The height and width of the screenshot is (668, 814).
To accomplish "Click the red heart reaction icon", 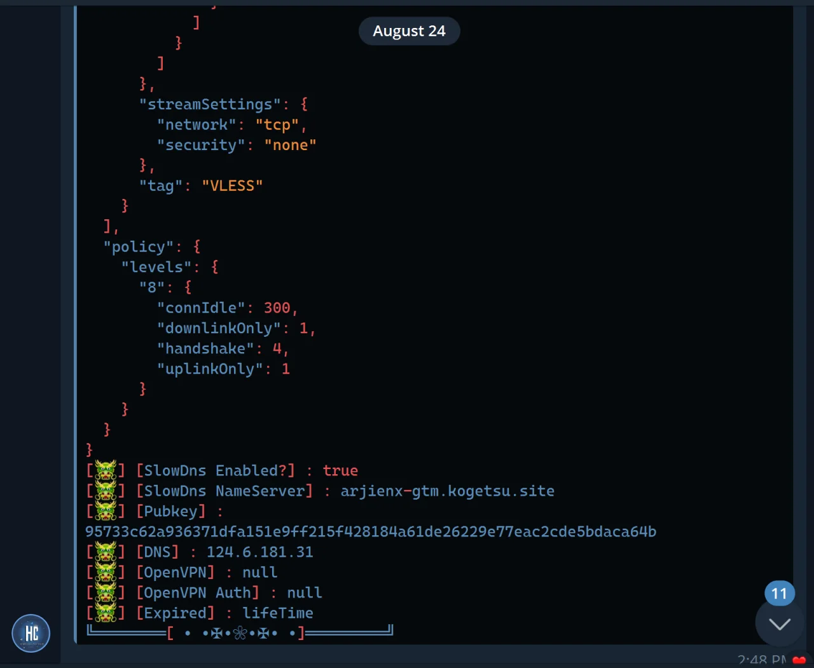I will (799, 661).
